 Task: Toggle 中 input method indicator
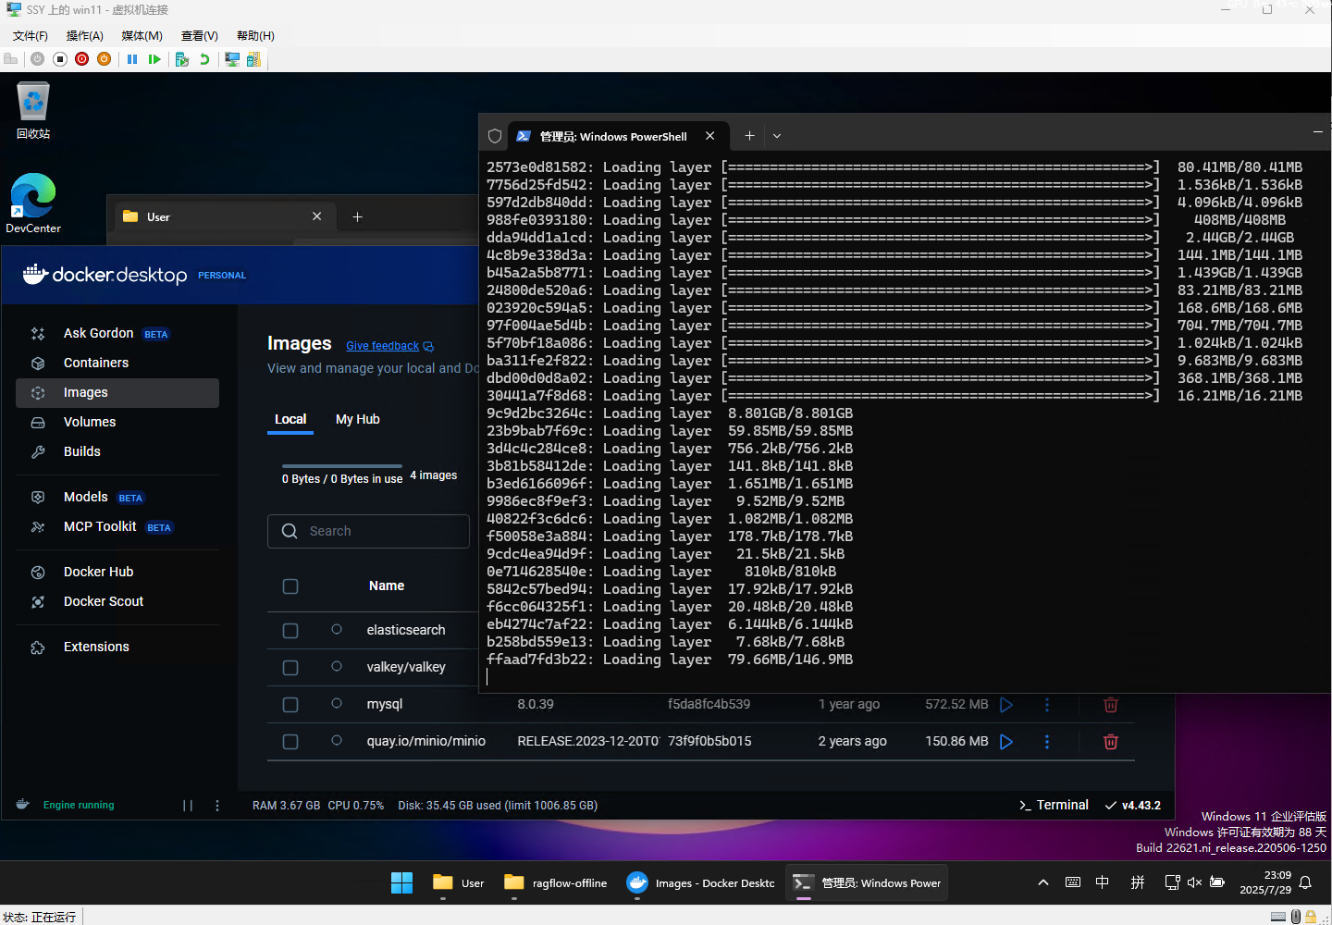tap(1103, 882)
